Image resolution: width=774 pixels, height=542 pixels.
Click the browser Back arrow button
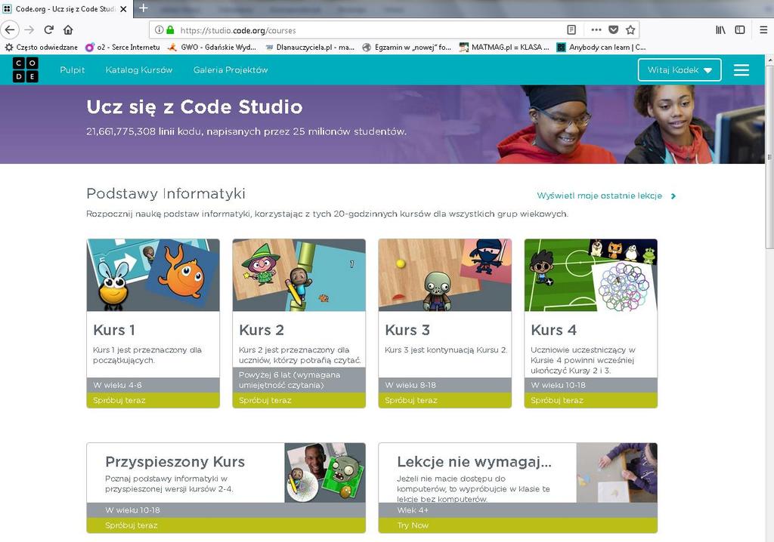pyautogui.click(x=10, y=30)
